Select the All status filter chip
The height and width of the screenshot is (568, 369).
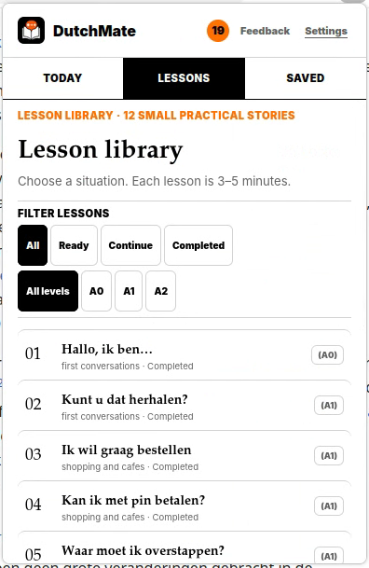[x=33, y=245]
